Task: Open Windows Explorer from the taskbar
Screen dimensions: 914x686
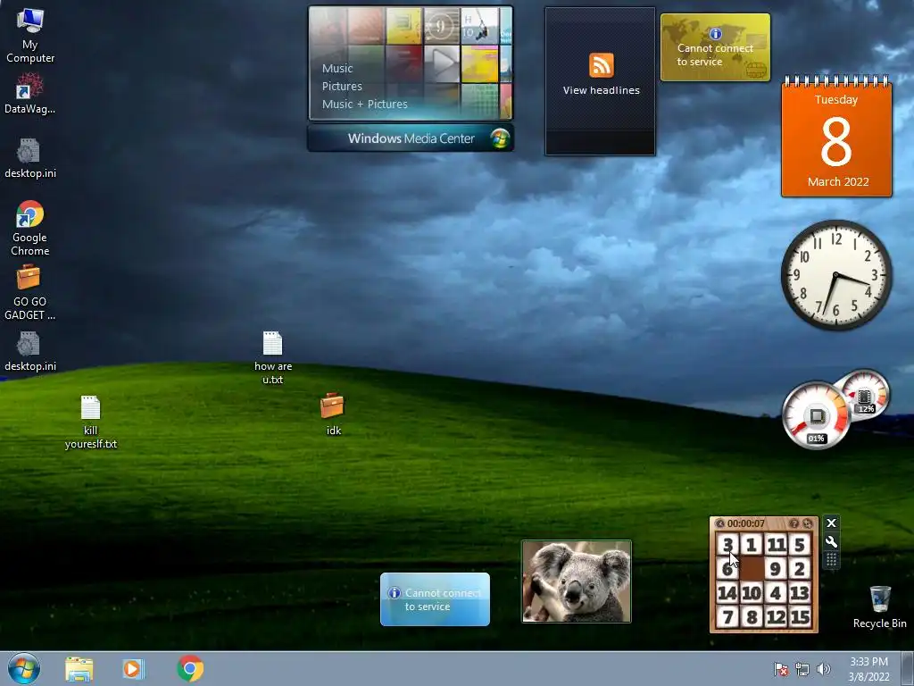Action: (x=79, y=669)
